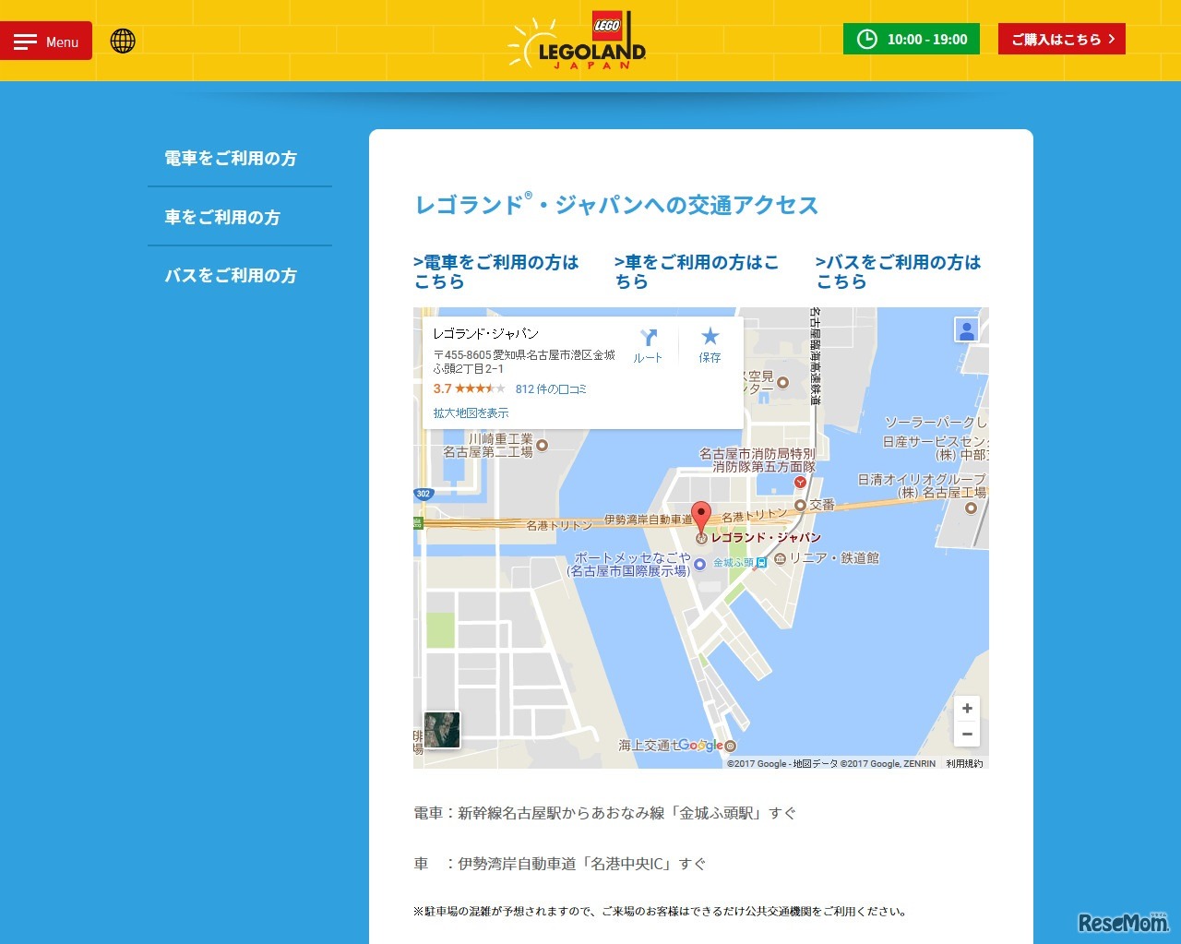
Task: Click the Google logo on the map
Action: pyautogui.click(x=700, y=745)
